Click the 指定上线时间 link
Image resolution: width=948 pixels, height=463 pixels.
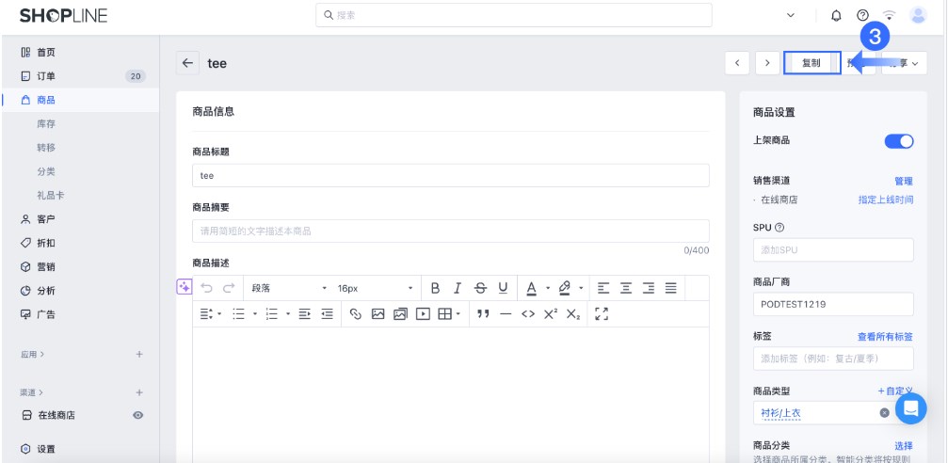886,200
